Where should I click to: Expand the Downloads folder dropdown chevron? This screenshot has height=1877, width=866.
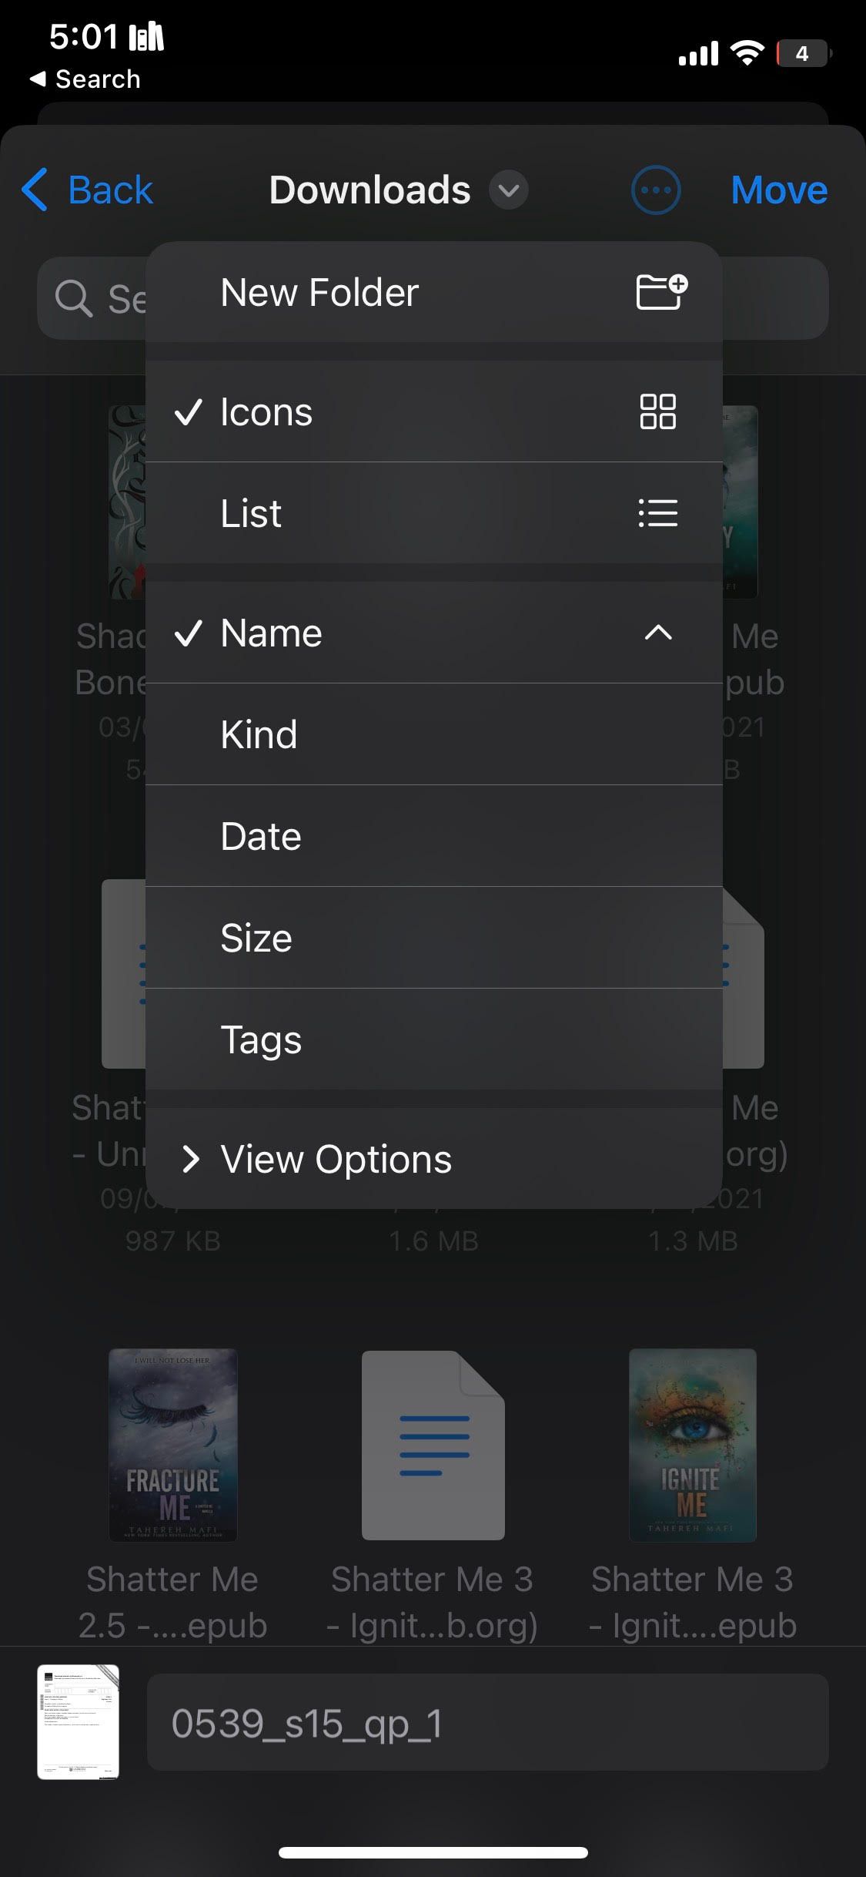pos(509,190)
